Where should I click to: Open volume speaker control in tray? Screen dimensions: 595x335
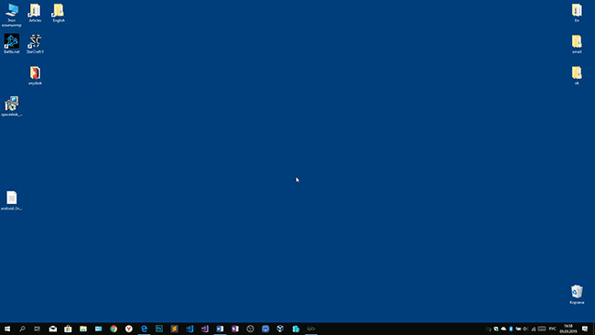click(x=525, y=329)
